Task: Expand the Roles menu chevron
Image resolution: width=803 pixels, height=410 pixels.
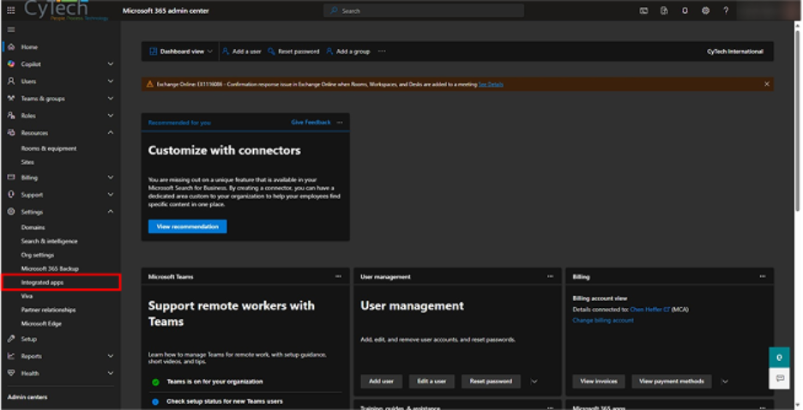Action: [111, 116]
